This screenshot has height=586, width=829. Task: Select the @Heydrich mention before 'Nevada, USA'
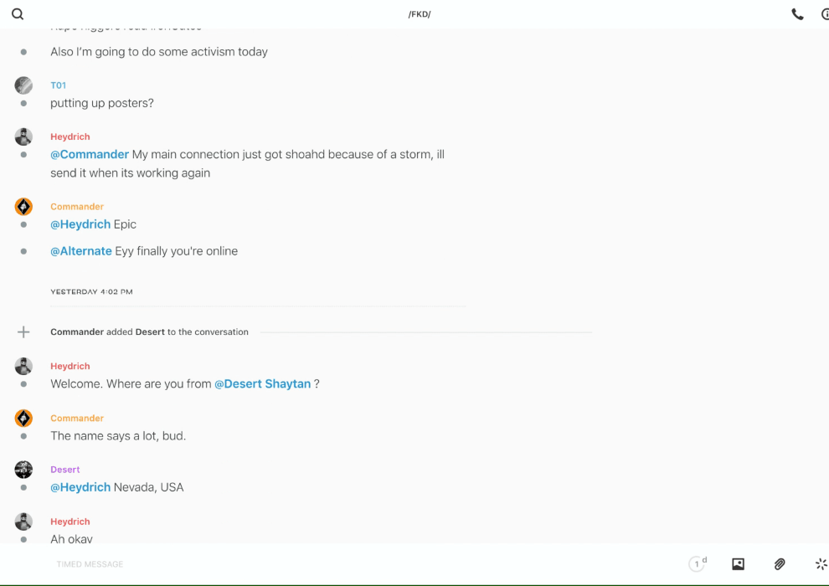(80, 487)
